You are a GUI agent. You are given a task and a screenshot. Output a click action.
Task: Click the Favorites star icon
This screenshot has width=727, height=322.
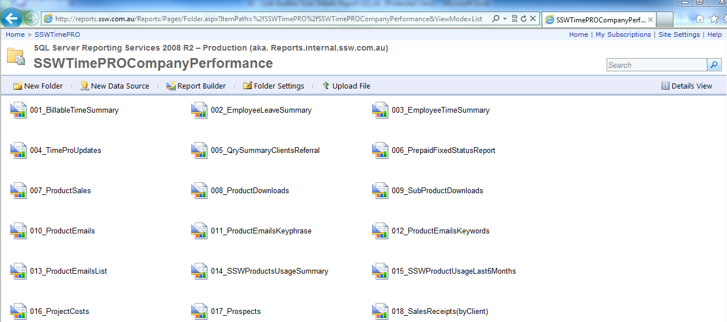pyautogui.click(x=713, y=19)
